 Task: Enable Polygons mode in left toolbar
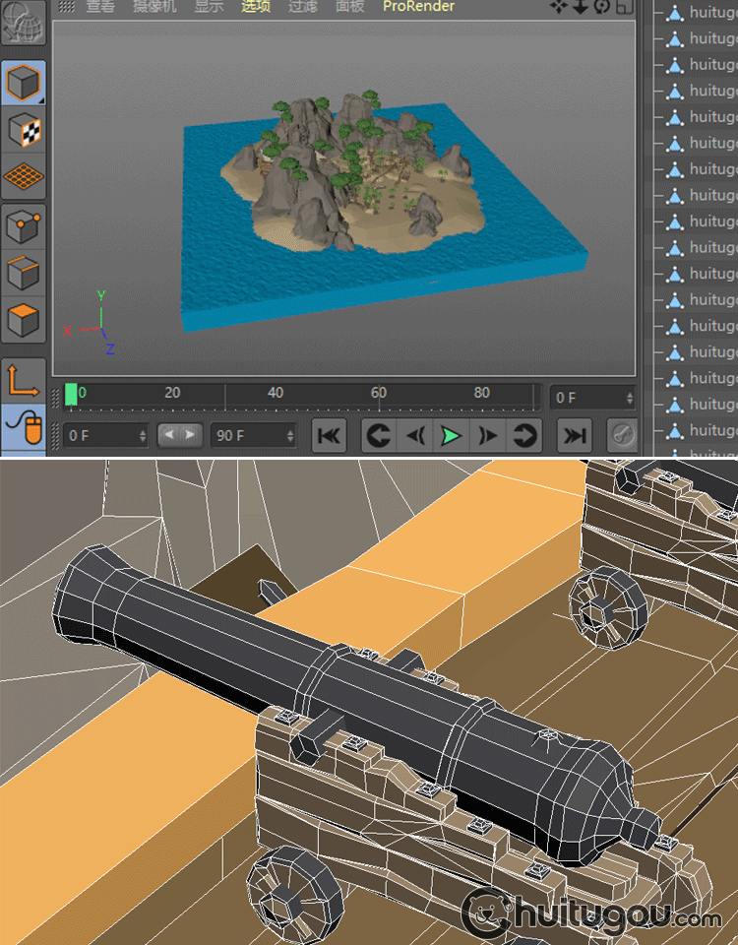[x=24, y=320]
